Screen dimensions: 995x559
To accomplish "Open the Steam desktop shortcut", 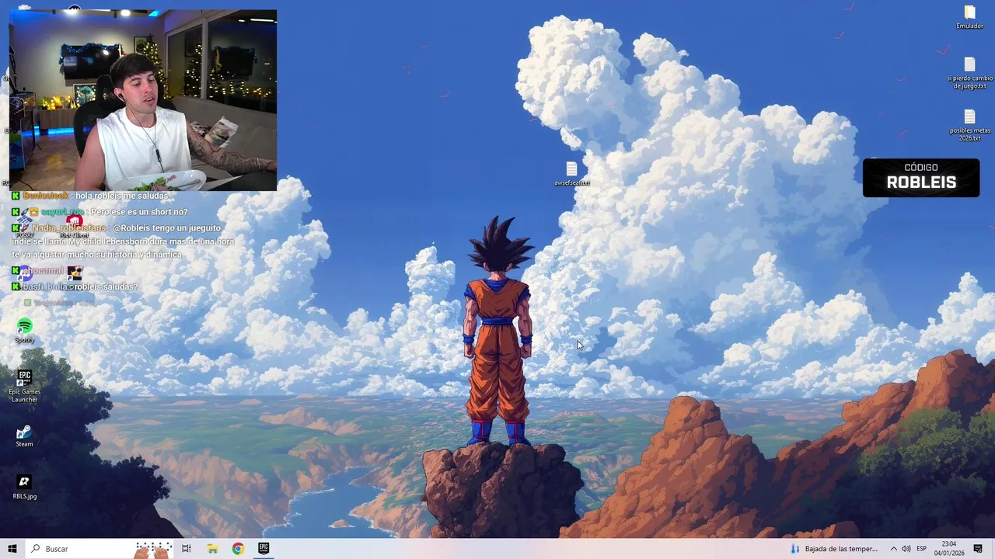I will point(25,436).
